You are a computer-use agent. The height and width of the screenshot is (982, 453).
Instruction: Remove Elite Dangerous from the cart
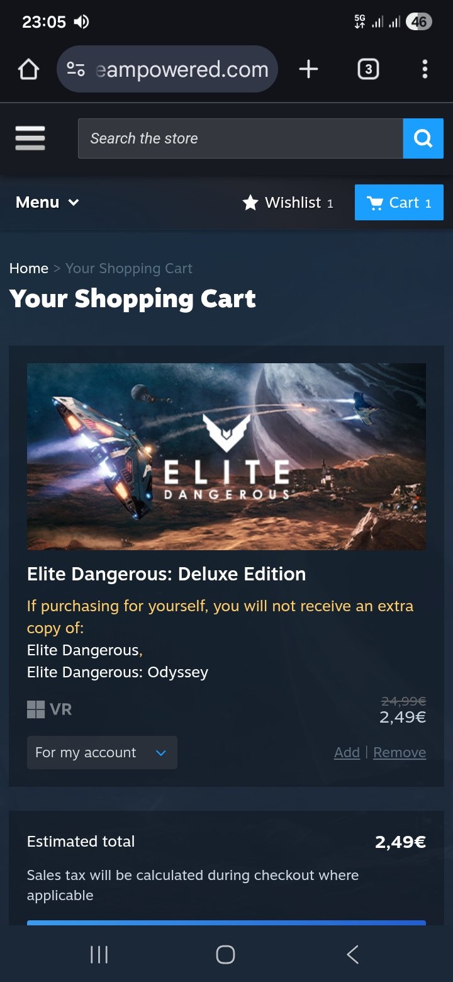click(x=400, y=752)
